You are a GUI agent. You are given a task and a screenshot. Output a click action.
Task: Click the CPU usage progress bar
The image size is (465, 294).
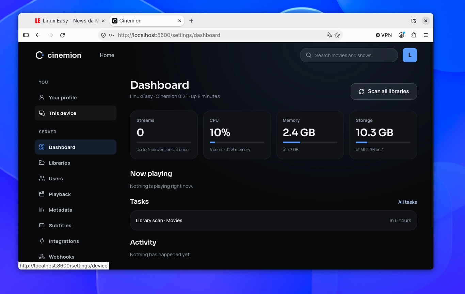(x=237, y=142)
